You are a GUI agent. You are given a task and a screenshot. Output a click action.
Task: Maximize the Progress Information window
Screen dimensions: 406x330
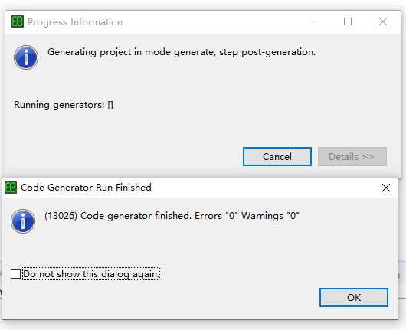(x=348, y=21)
